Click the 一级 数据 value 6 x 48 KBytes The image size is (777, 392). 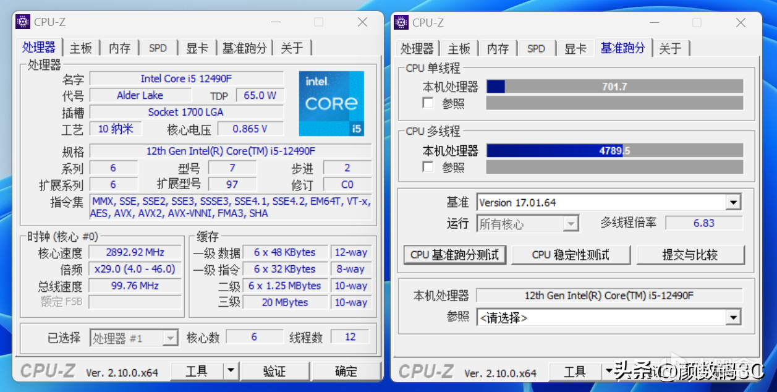tap(285, 252)
